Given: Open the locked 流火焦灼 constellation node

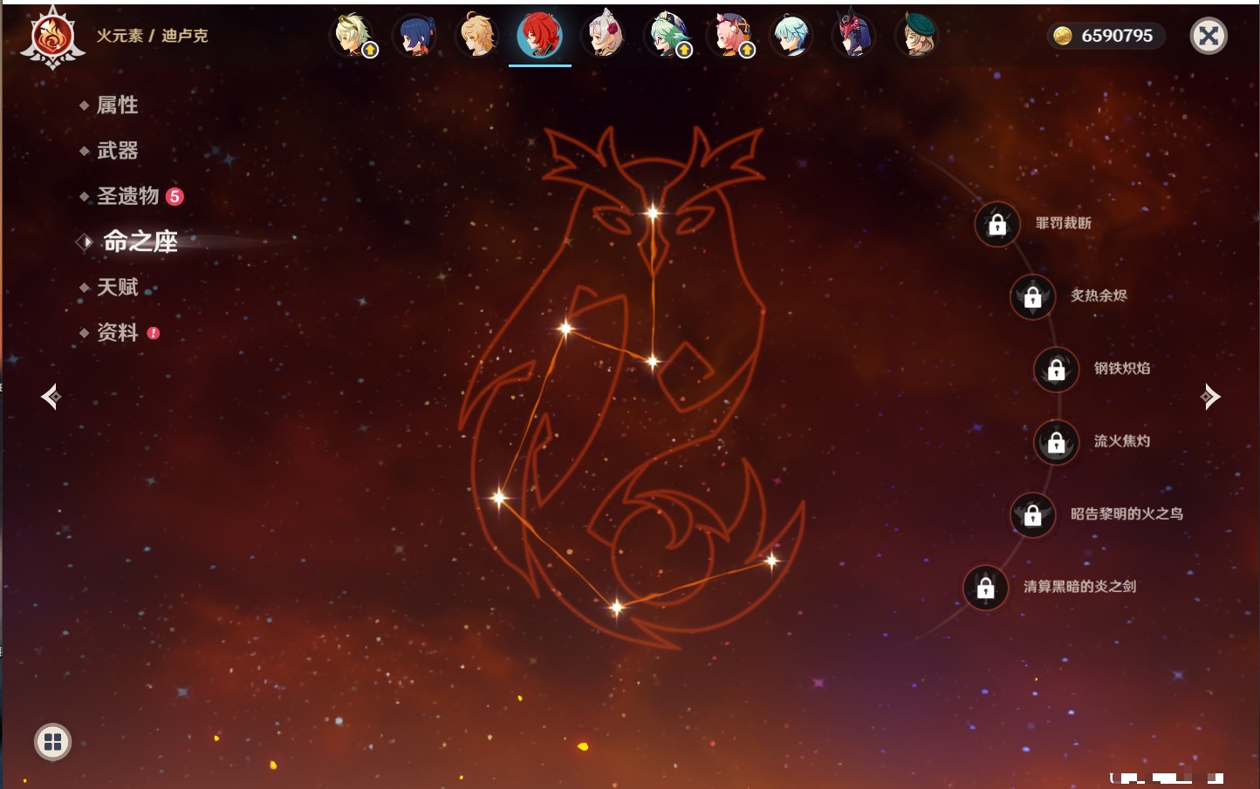Looking at the screenshot, I should pos(1057,442).
